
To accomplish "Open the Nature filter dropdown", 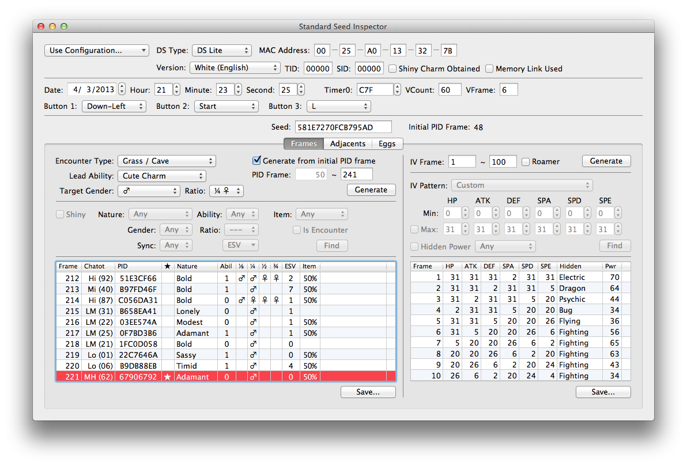I will pos(160,214).
